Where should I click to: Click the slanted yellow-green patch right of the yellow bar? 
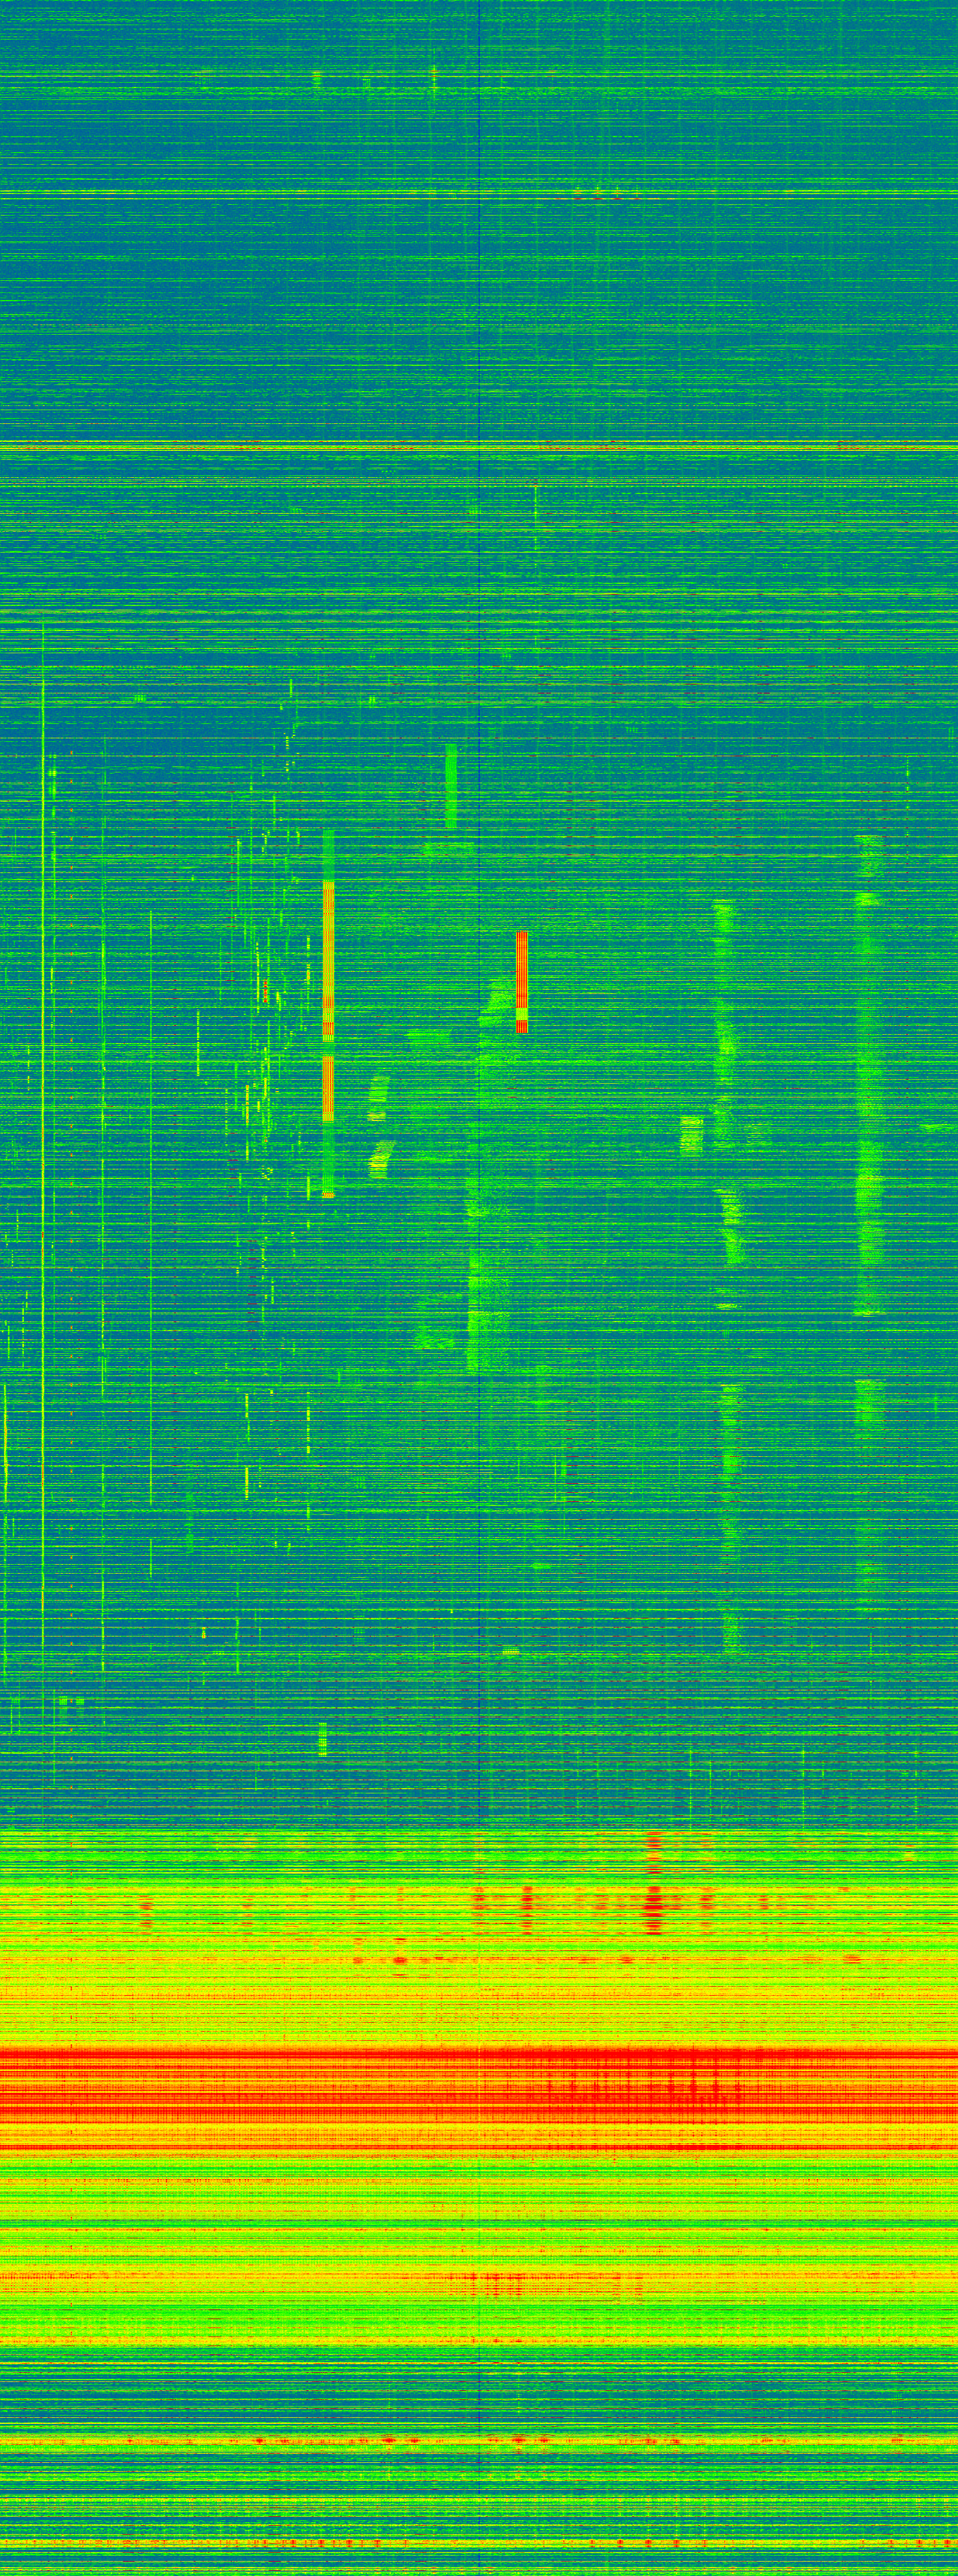tap(379, 1160)
